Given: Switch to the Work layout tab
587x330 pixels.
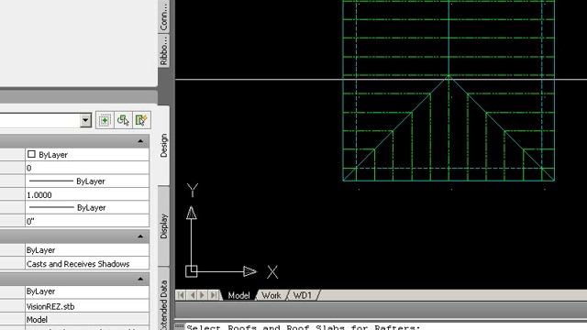Looking at the screenshot, I should point(271,295).
